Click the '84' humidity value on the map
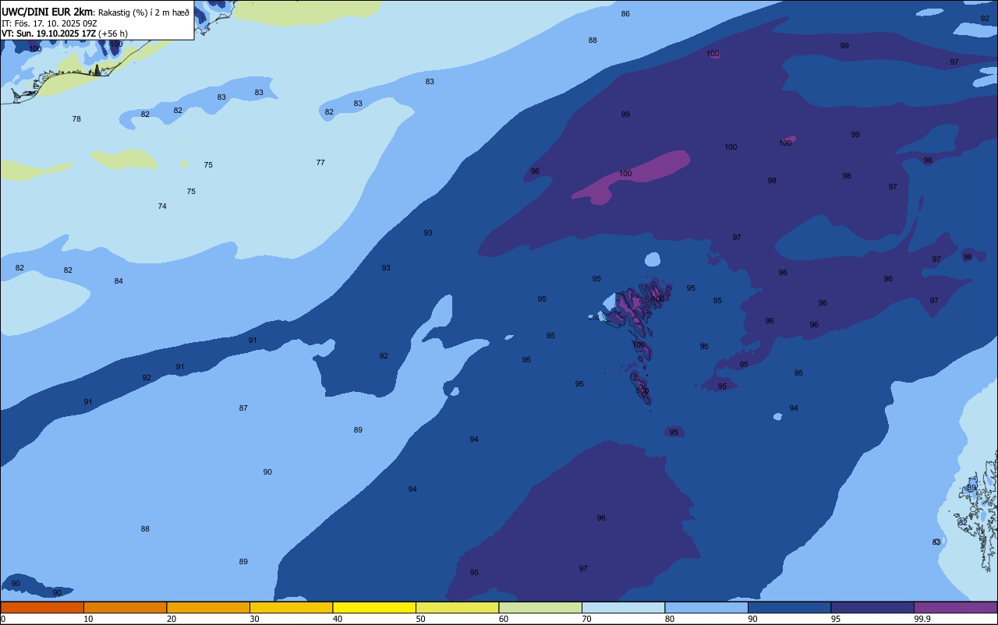998x625 pixels. click(x=119, y=281)
